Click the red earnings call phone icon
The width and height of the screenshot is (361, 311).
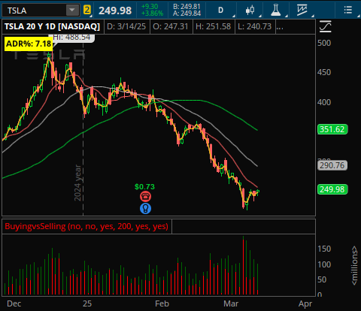click(145, 196)
